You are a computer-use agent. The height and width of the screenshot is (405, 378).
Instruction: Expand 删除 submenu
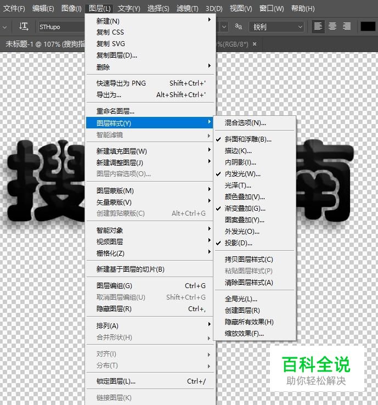(x=150, y=67)
